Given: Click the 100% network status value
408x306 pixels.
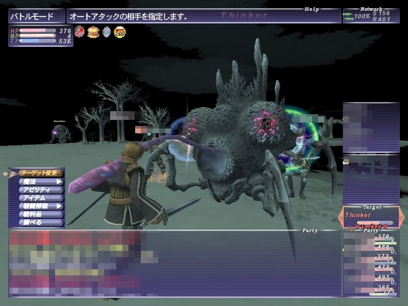Looking at the screenshot, I should coord(362,16).
